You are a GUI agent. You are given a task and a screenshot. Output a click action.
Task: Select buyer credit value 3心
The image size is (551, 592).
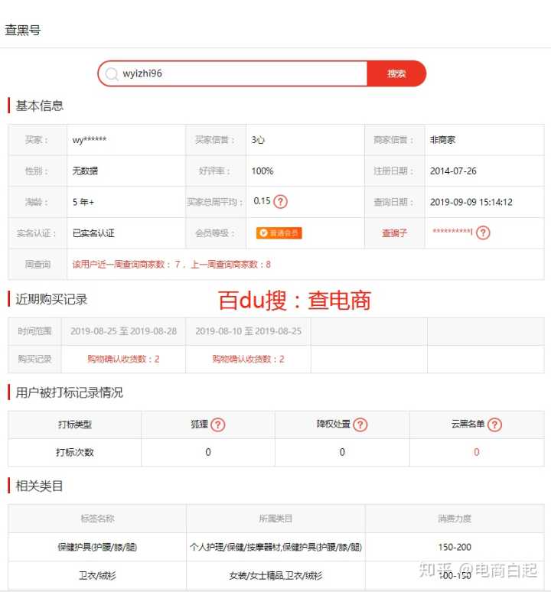[258, 140]
